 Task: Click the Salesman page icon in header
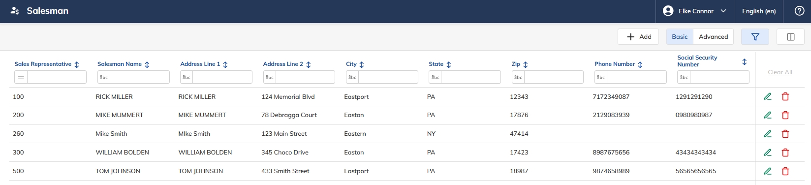(x=15, y=11)
